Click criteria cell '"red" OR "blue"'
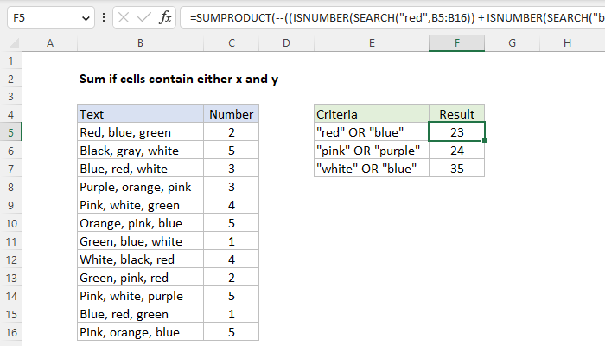605x346 pixels. point(372,132)
